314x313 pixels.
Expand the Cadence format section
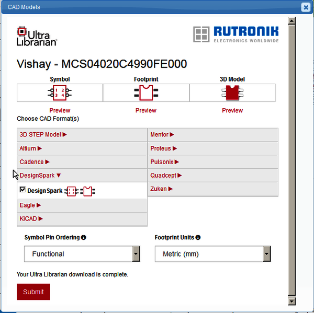pos(82,162)
